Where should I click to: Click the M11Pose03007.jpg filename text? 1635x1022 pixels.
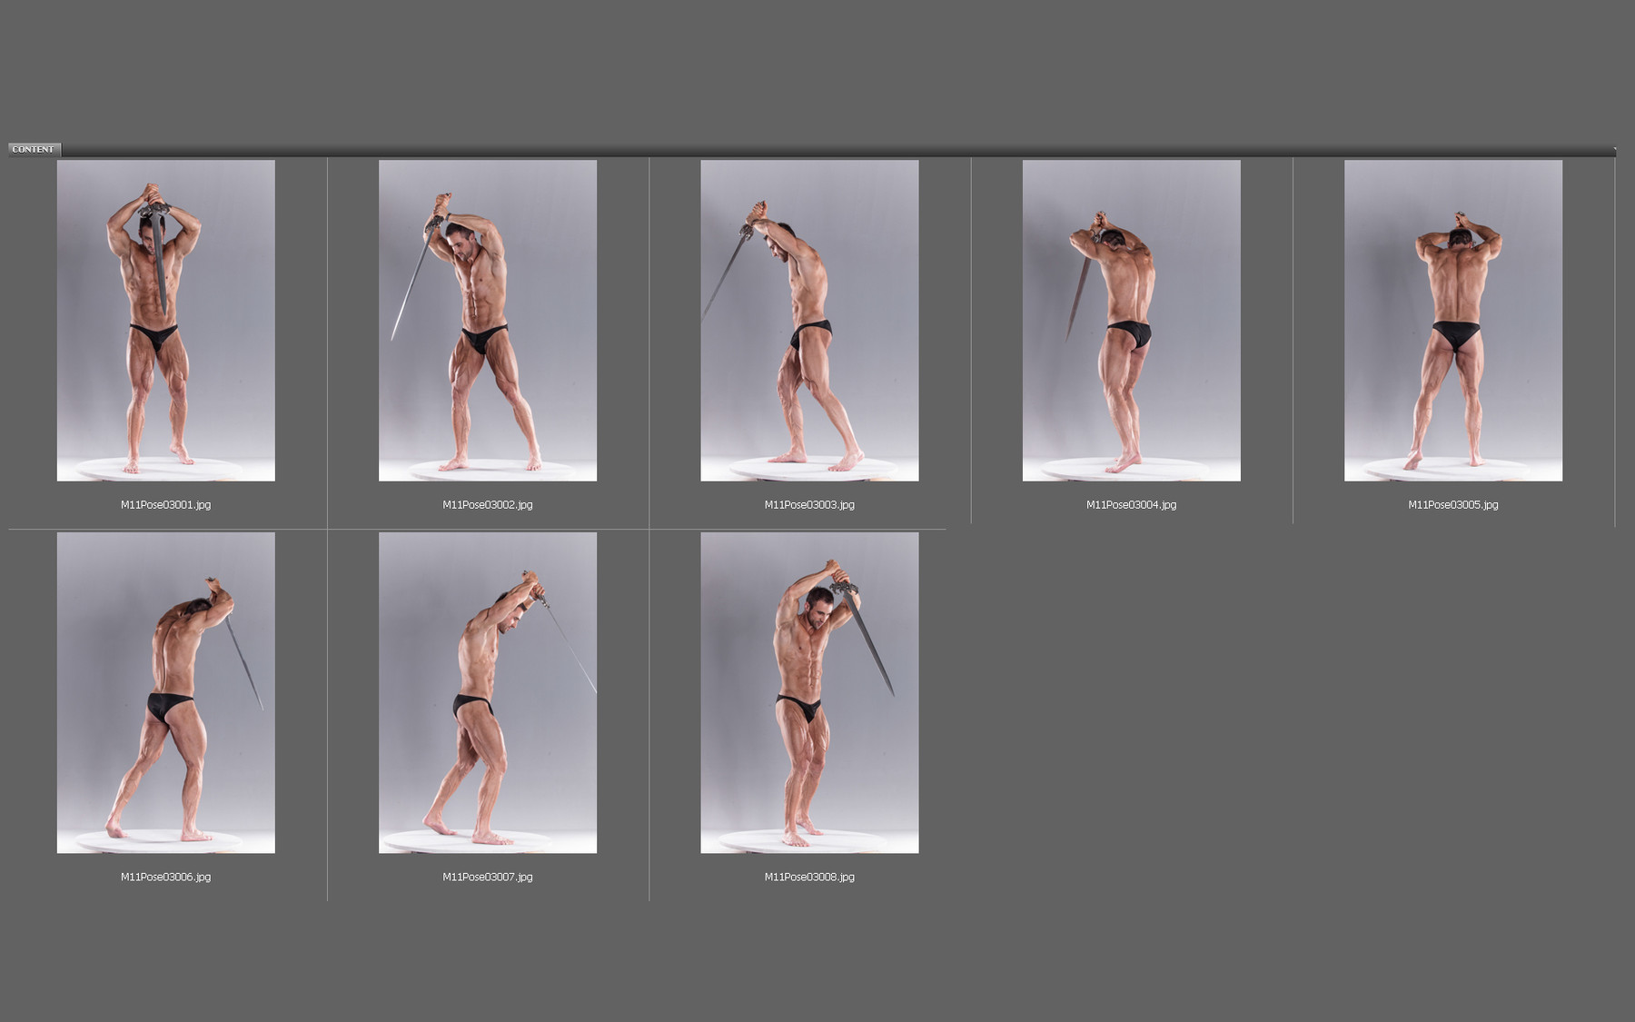coord(487,878)
